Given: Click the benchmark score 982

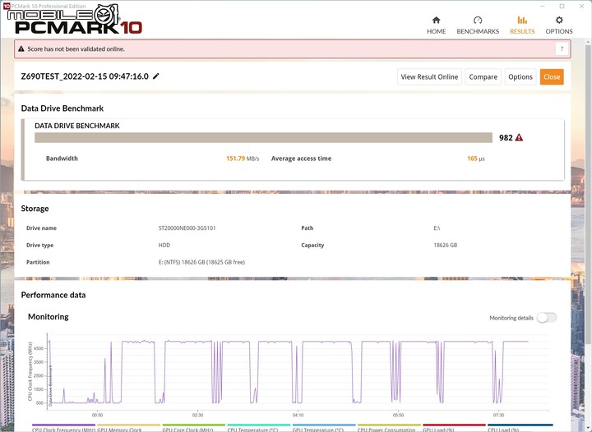Looking at the screenshot, I should click(x=506, y=138).
